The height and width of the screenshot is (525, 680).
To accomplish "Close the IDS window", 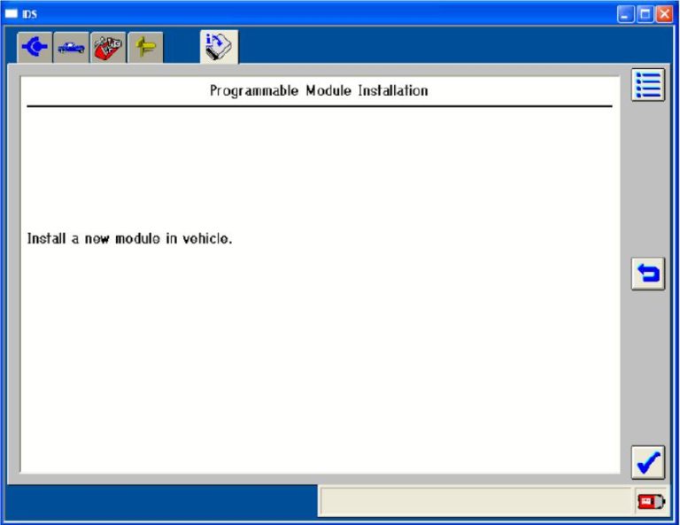I will click(664, 14).
